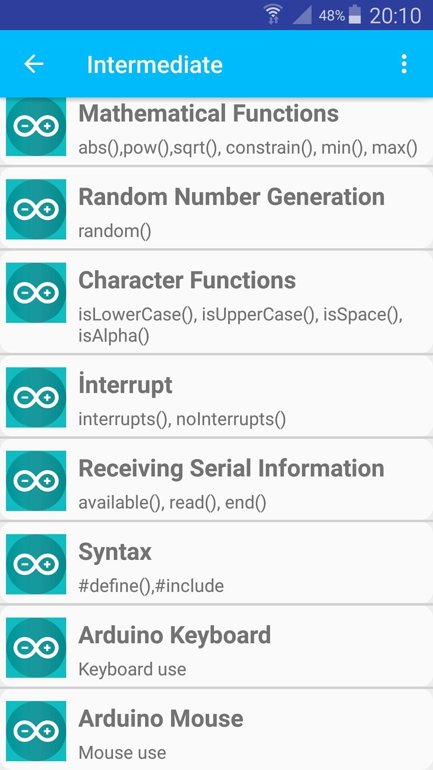Tap the Arduino icon beside Arduino Keyboard

click(36, 648)
